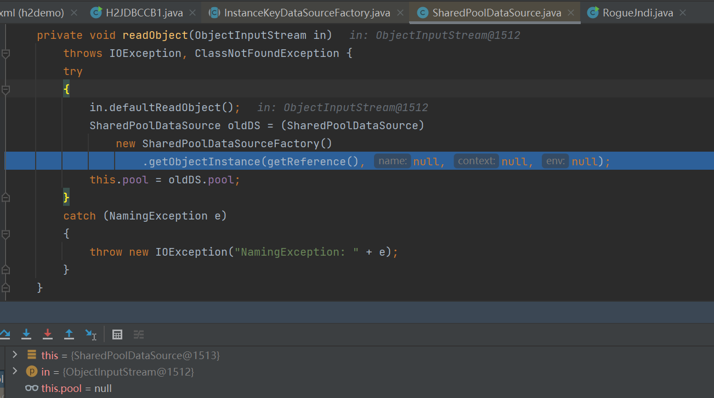This screenshot has width=714, height=398.
Task: Close the H2JDBCCB1.java tab
Action: tap(193, 13)
